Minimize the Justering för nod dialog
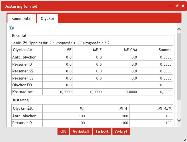Viewport: 187px width, 142px height. [x=172, y=6]
